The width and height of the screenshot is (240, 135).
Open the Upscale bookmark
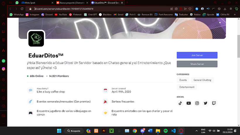pyautogui.click(x=208, y=15)
